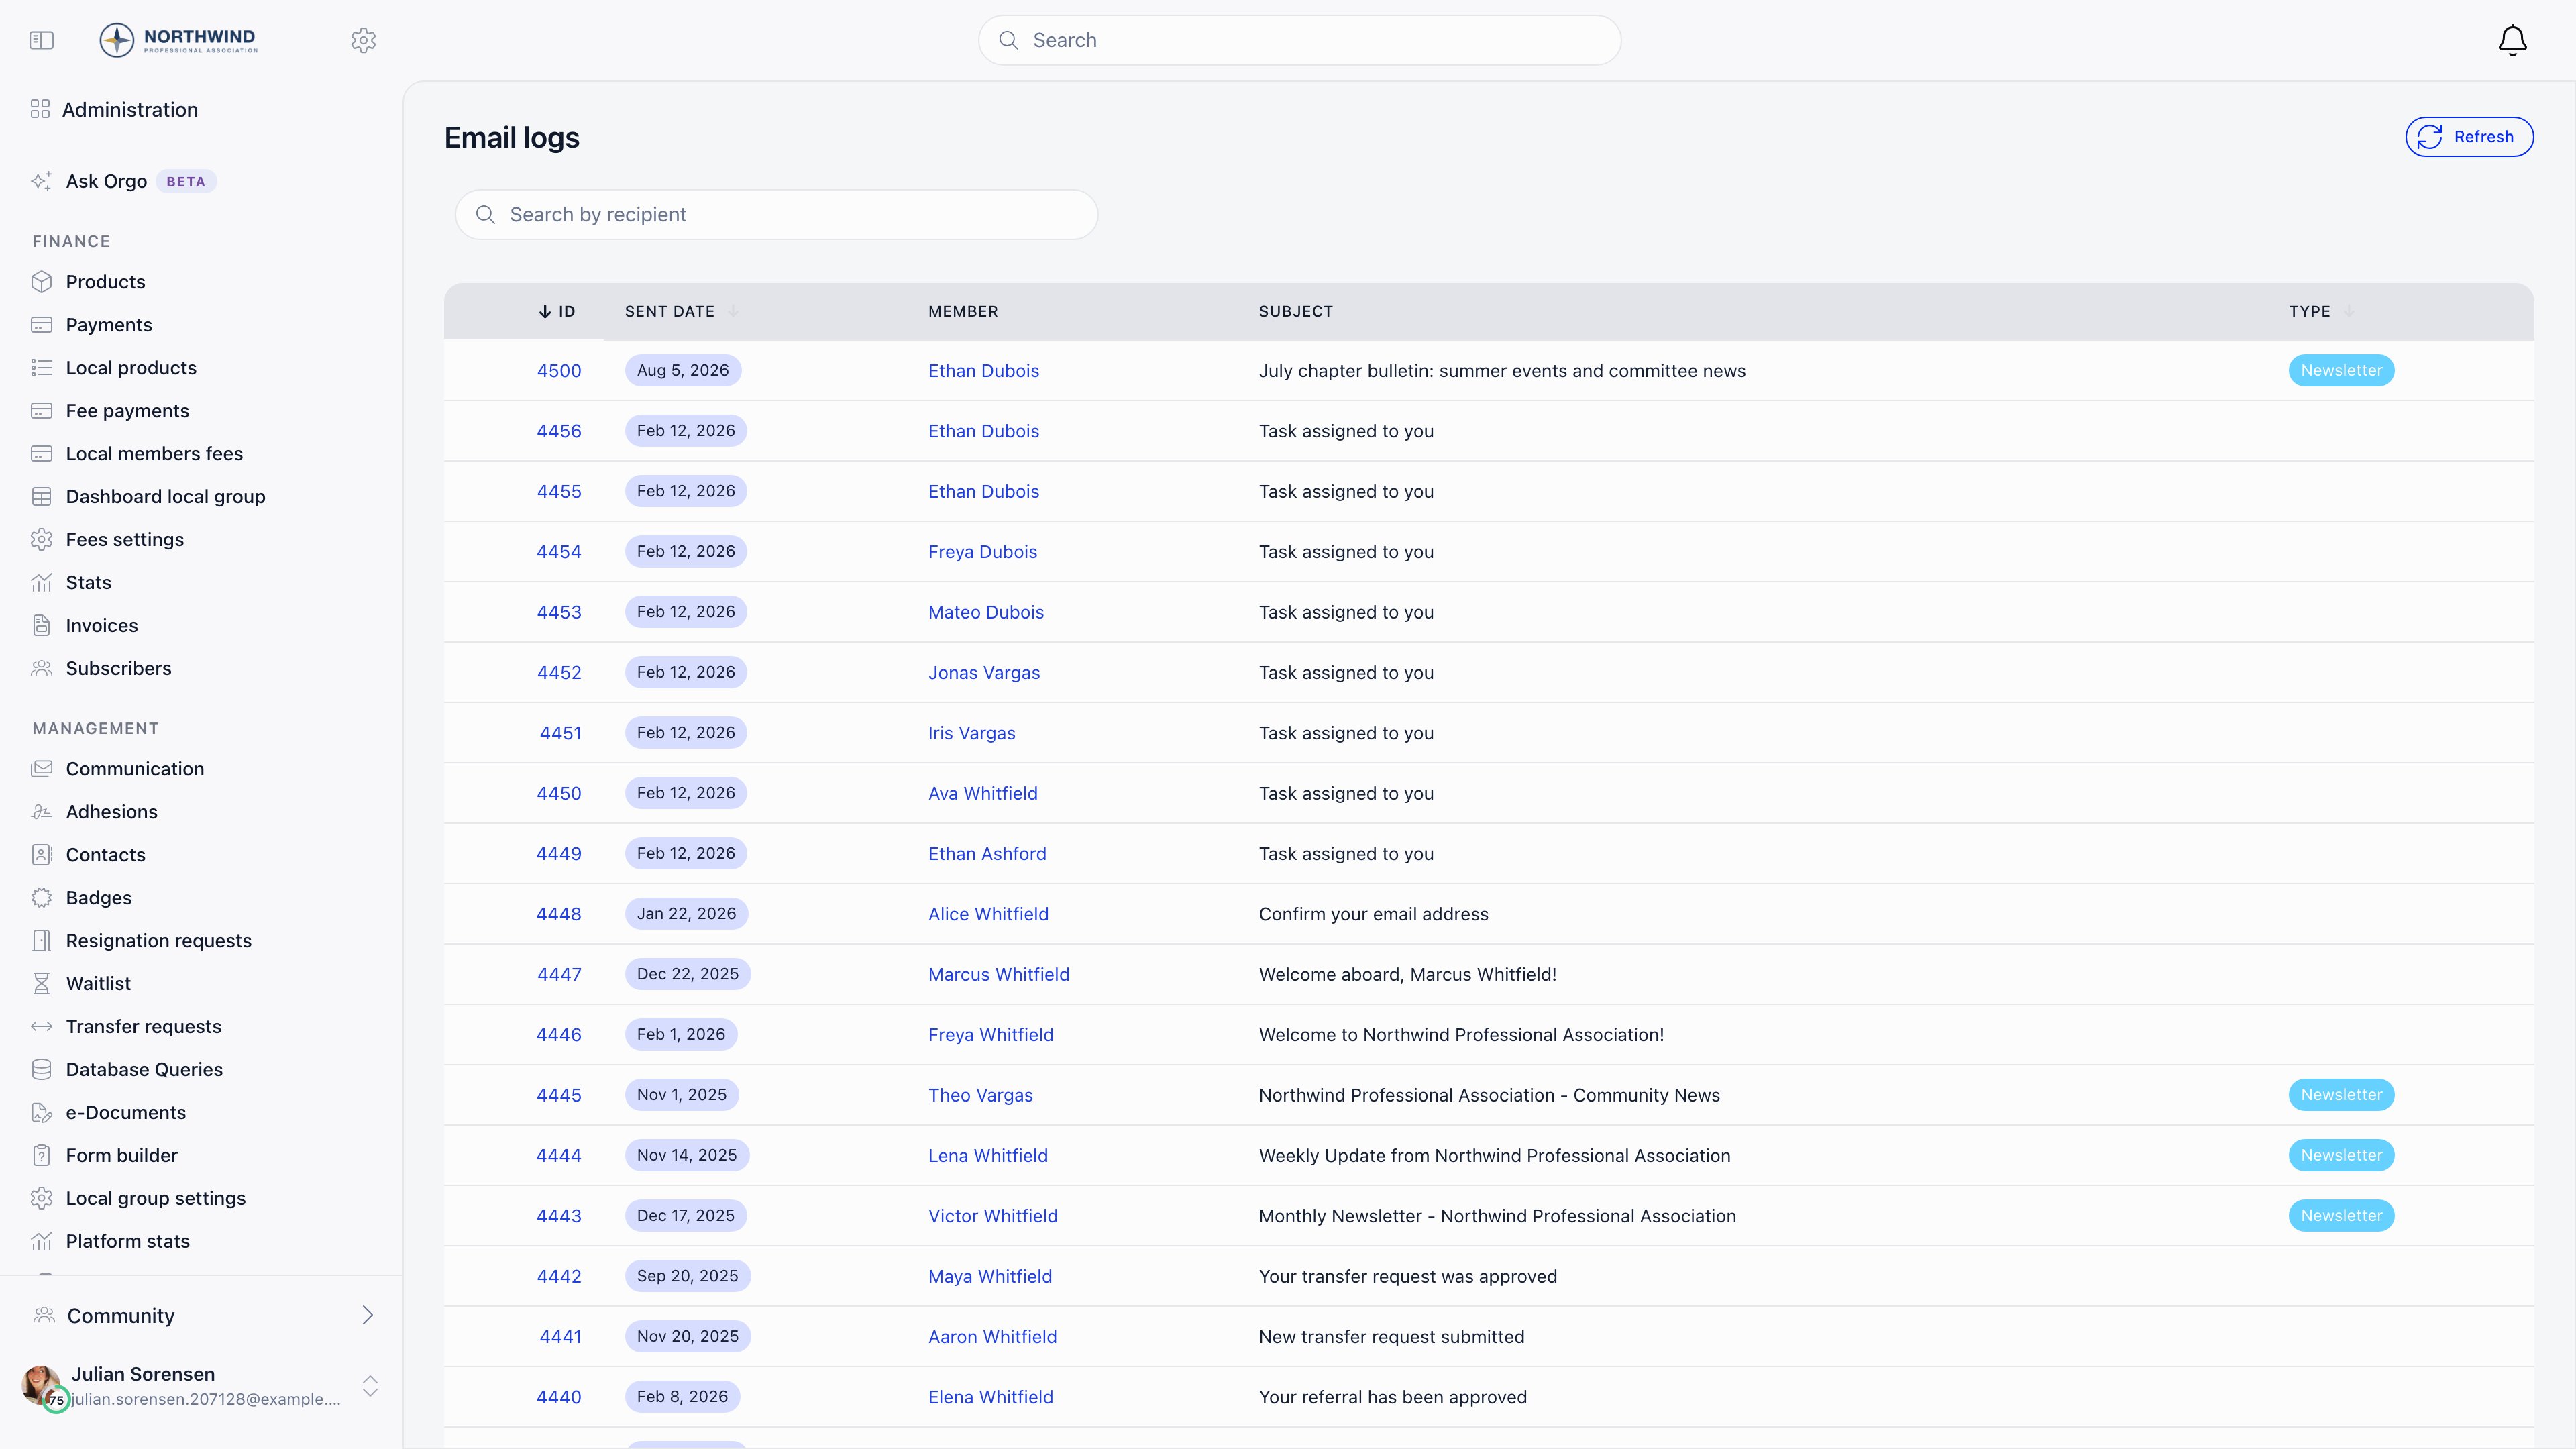Image resolution: width=2576 pixels, height=1449 pixels.
Task: Click the global Search field
Action: point(1299,40)
